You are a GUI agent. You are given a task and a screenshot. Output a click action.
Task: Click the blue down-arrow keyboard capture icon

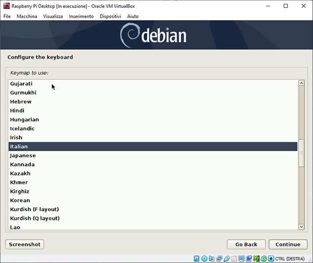point(270,258)
